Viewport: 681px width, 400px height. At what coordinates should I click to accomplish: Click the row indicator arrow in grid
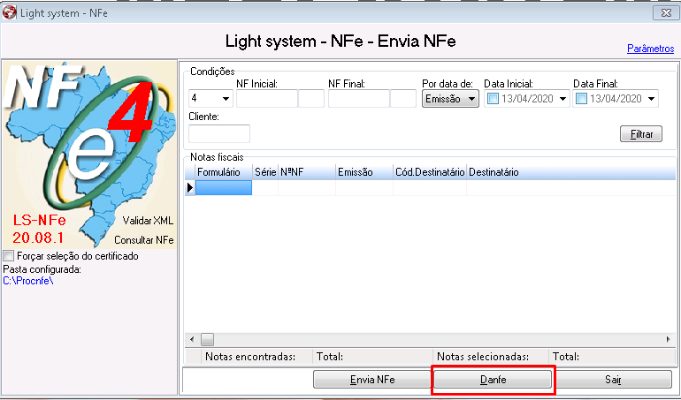click(x=190, y=187)
